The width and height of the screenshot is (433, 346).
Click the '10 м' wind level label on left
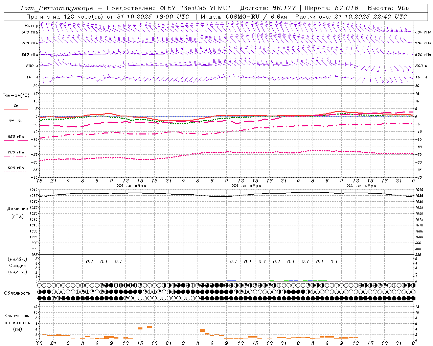coord(32,77)
